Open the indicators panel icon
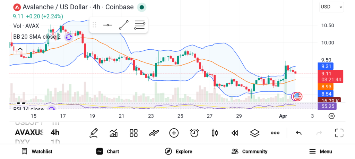The height and width of the screenshot is (159, 355). tap(113, 133)
